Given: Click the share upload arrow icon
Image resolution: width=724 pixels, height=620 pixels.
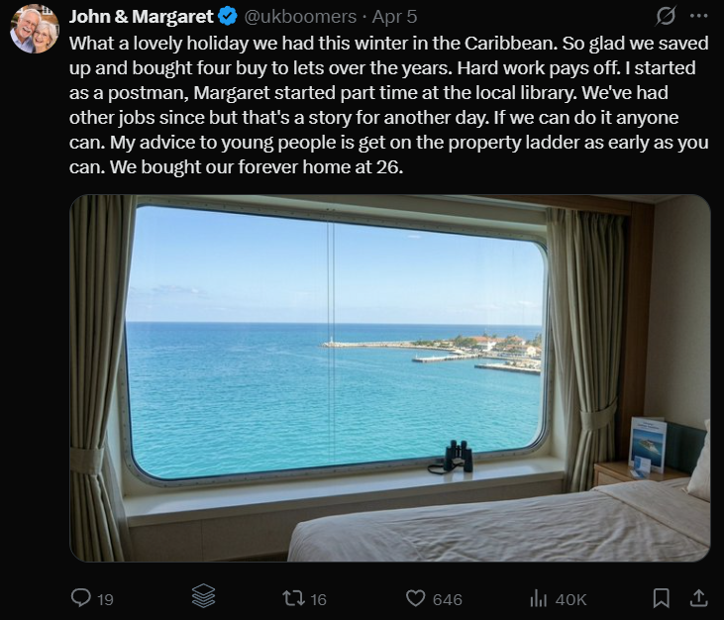Looking at the screenshot, I should click(x=698, y=598).
